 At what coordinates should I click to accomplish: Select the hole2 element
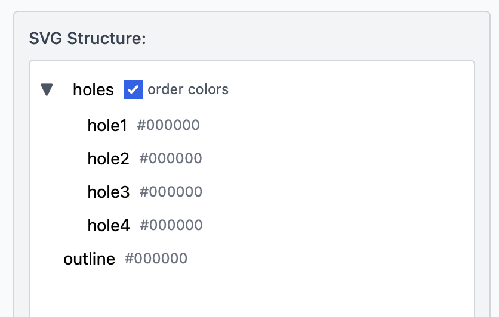108,158
